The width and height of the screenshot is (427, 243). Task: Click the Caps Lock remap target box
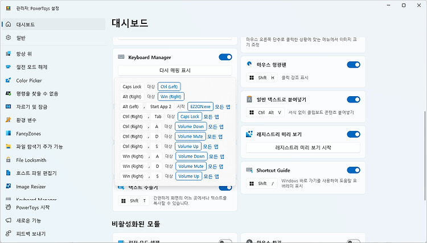(x=190, y=117)
